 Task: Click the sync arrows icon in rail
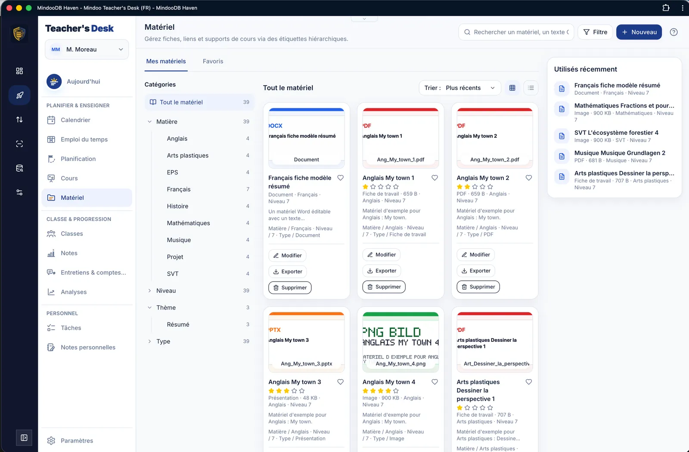(19, 120)
